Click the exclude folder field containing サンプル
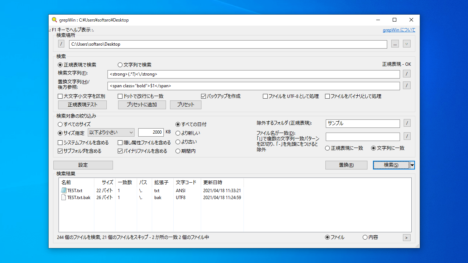The height and width of the screenshot is (263, 468). tap(363, 123)
